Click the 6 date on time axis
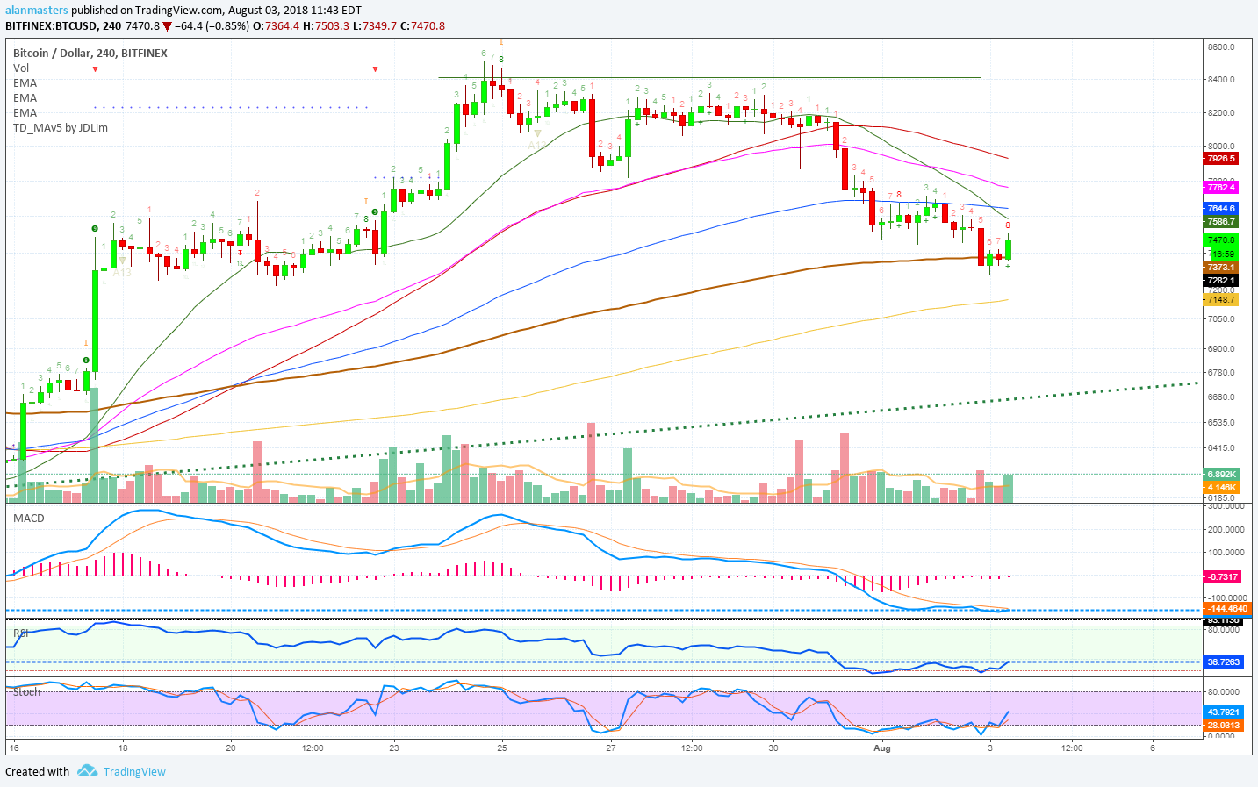This screenshot has height=787, width=1258. point(1153,748)
